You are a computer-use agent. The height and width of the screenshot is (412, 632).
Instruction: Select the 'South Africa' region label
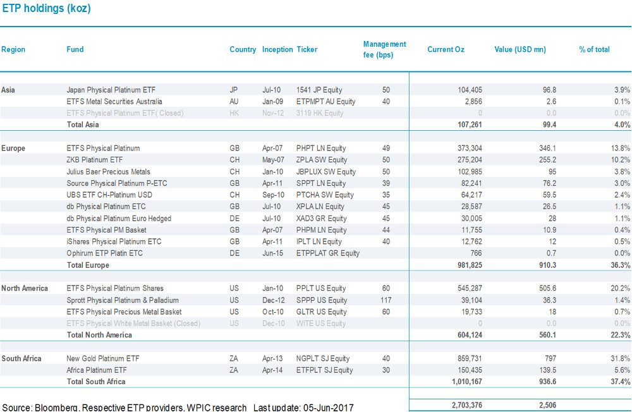coord(21,359)
